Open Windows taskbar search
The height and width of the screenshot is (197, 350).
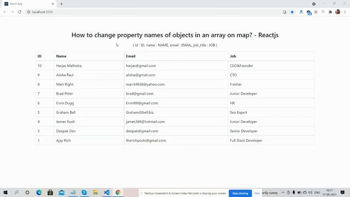16,192
